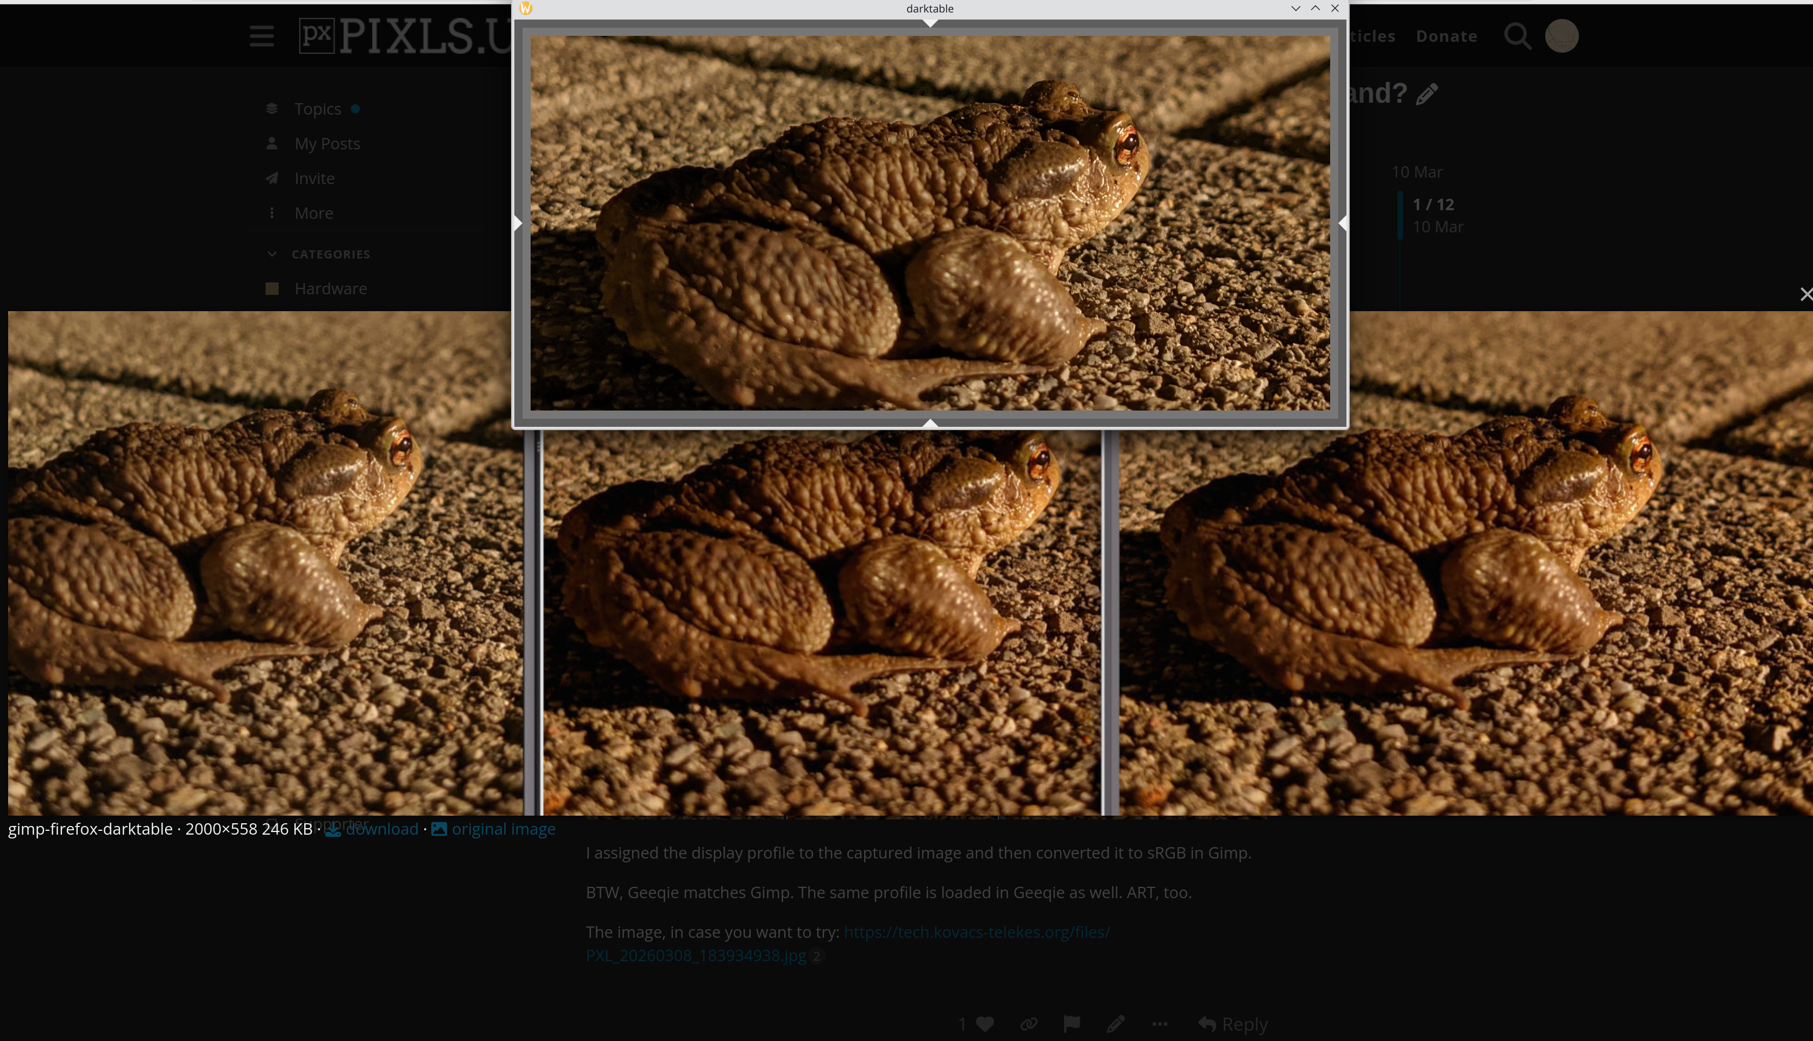Viewport: 1813px width, 1041px height.
Task: Click darktable's top panel collapse arrow
Action: pos(929,23)
